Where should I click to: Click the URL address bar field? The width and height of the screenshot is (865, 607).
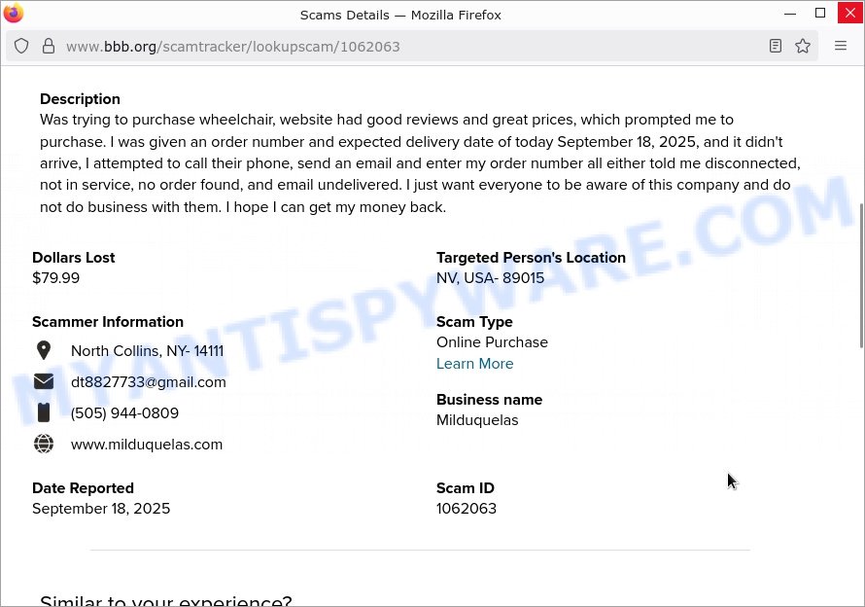(389, 46)
